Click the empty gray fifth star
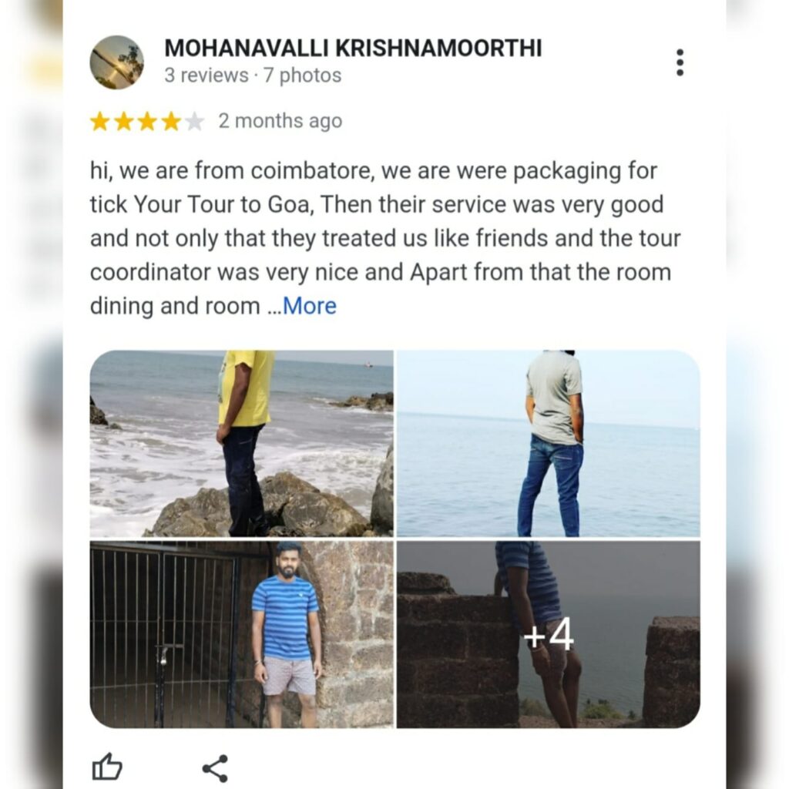Image resolution: width=789 pixels, height=789 pixels. 194,121
